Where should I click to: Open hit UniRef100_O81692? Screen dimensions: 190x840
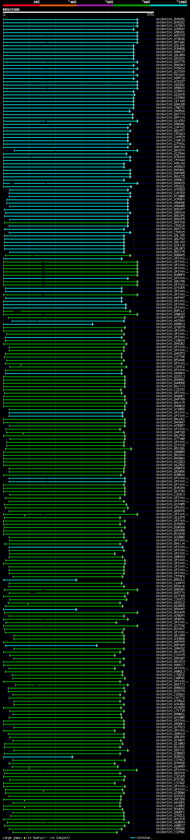170,85
